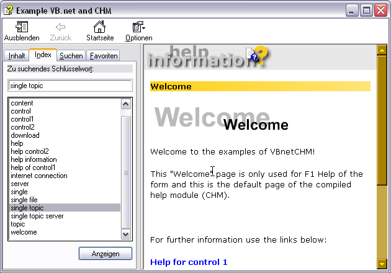Image resolution: width=391 pixels, height=273 pixels.
Task: Click content pane scroll-down arrow
Action: (x=382, y=263)
